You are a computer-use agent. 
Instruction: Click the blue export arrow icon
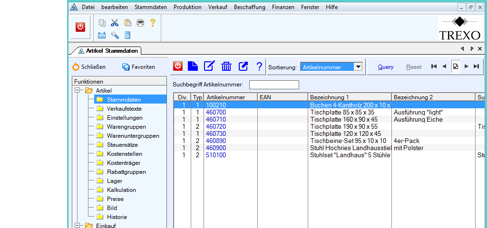tap(243, 66)
